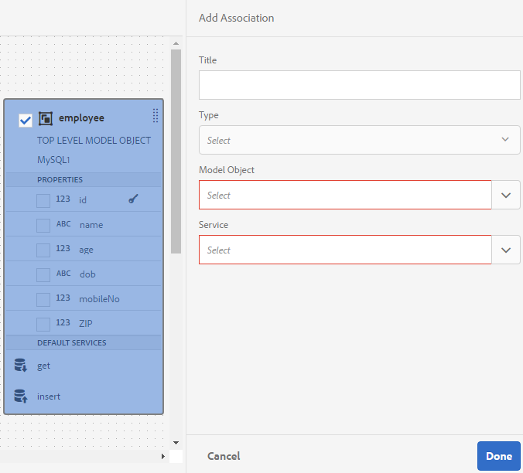523x473 pixels.
Task: Click the drag handle on employee card
Action: (156, 116)
